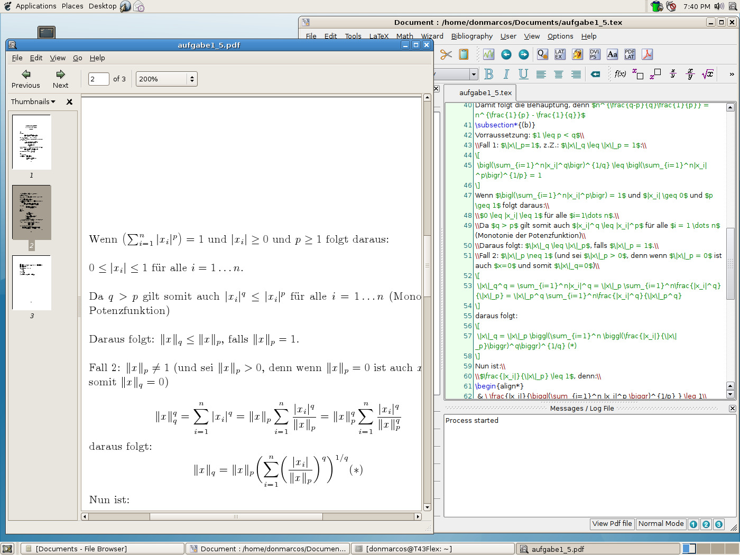
Task: Open the 200% zoom dropdown
Action: coord(166,79)
